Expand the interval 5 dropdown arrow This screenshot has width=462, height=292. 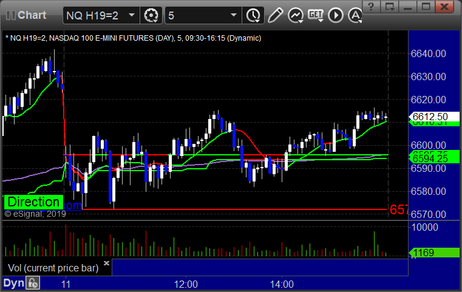point(234,15)
